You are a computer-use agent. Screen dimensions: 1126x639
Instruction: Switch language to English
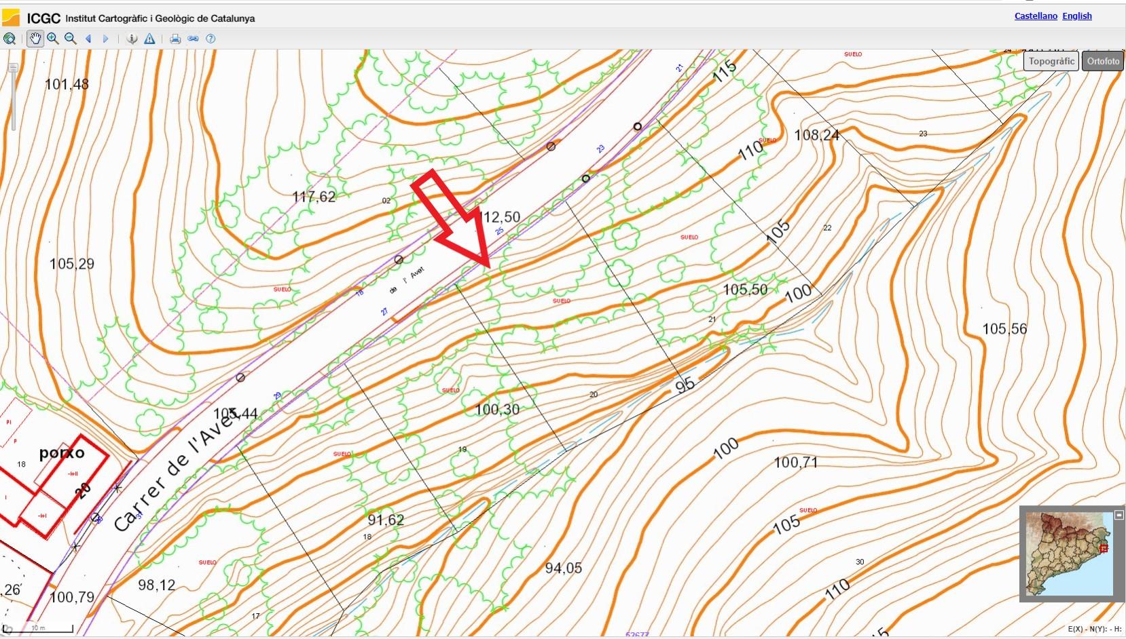[1077, 16]
